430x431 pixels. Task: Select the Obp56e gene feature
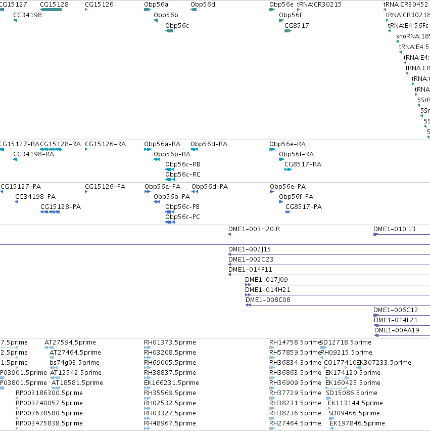point(272,10)
